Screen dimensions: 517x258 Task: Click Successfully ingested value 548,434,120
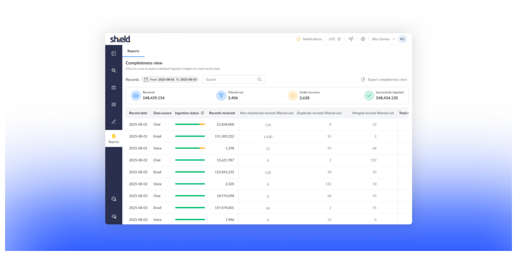pos(387,98)
